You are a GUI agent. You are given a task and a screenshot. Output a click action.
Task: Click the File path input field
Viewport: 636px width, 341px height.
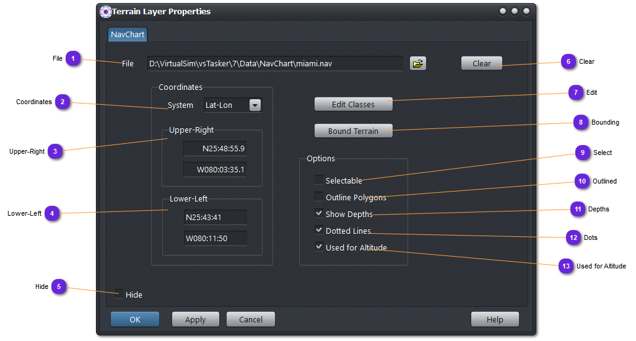point(275,63)
